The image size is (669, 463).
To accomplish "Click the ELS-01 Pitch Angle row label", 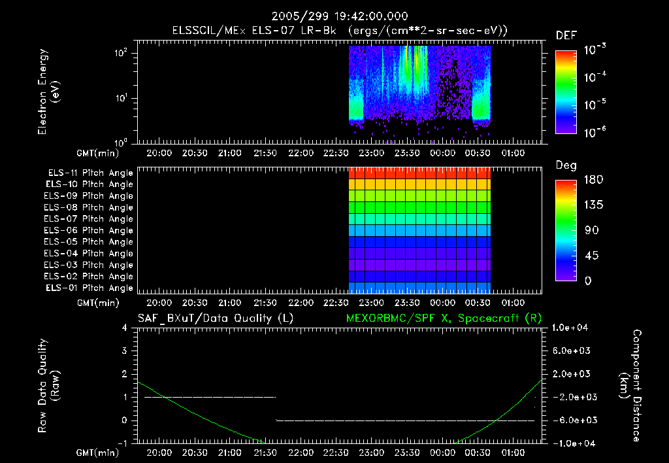I will coord(90,288).
